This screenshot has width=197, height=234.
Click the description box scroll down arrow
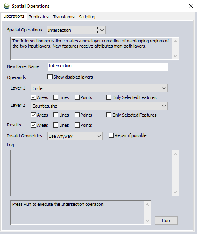175,56
